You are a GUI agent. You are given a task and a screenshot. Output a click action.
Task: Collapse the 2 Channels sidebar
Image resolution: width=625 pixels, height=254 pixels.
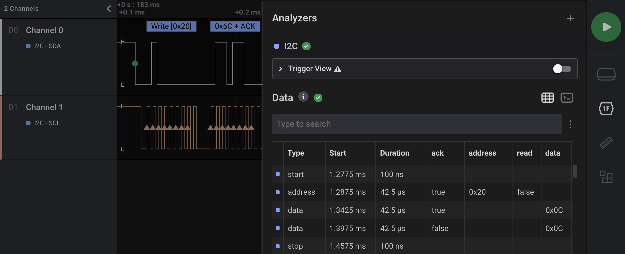click(x=109, y=9)
